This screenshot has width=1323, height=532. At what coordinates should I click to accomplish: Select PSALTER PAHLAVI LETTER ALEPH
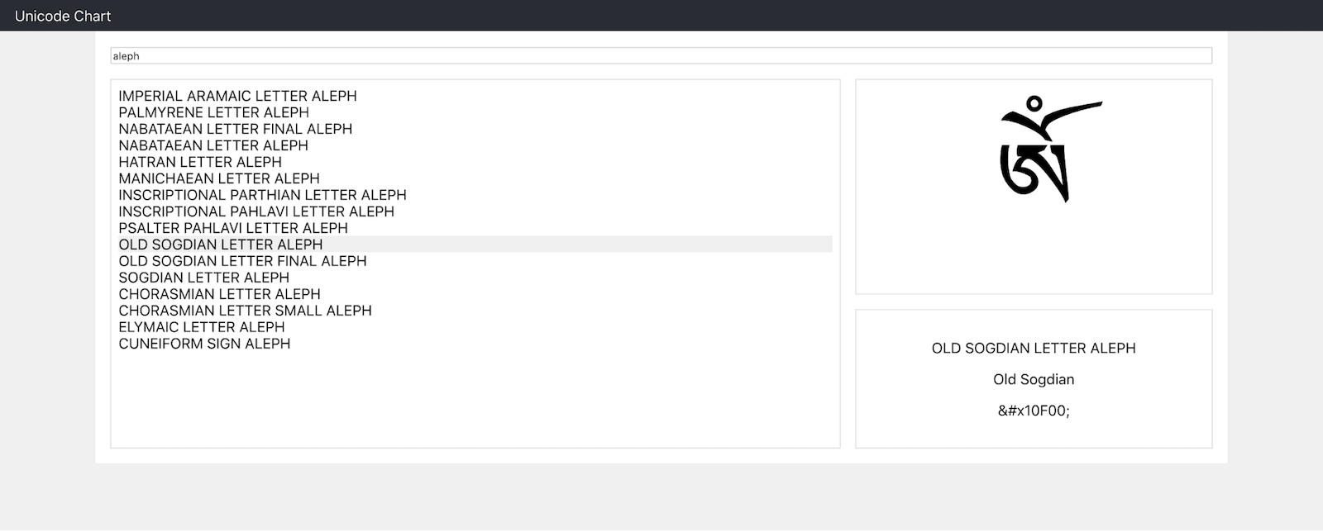point(232,228)
